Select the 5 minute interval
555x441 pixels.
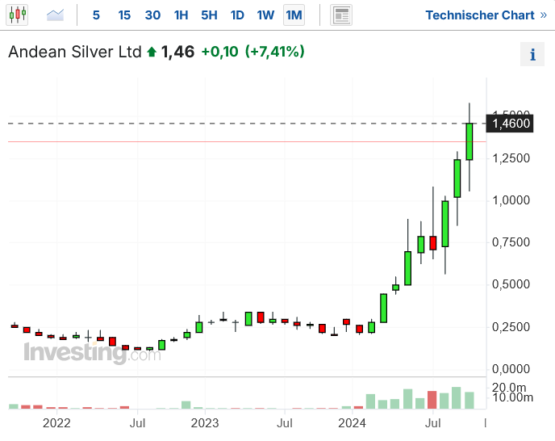[x=96, y=15]
